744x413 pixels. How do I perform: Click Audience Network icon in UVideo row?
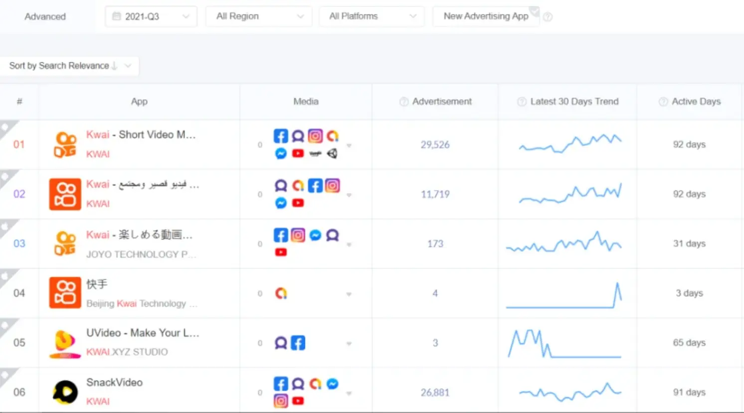pyautogui.click(x=281, y=343)
